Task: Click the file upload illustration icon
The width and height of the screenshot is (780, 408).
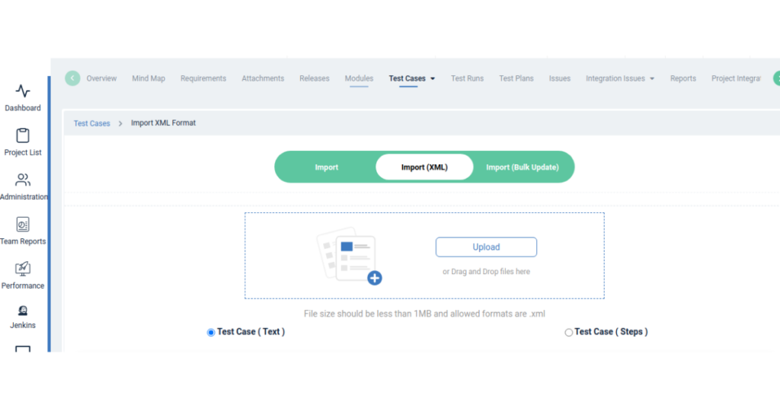Action: click(x=348, y=256)
